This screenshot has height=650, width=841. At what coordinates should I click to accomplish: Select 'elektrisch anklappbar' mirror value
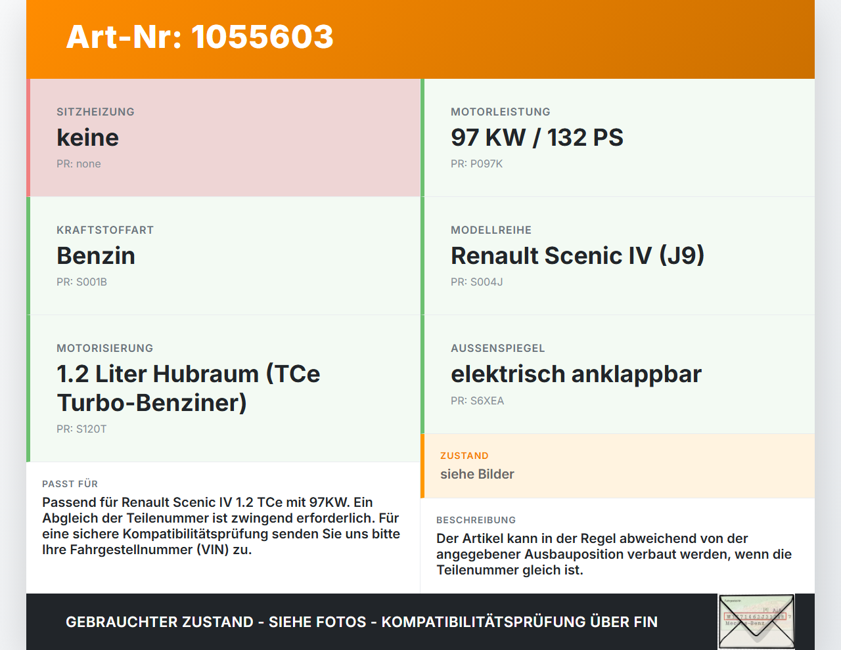pyautogui.click(x=576, y=374)
